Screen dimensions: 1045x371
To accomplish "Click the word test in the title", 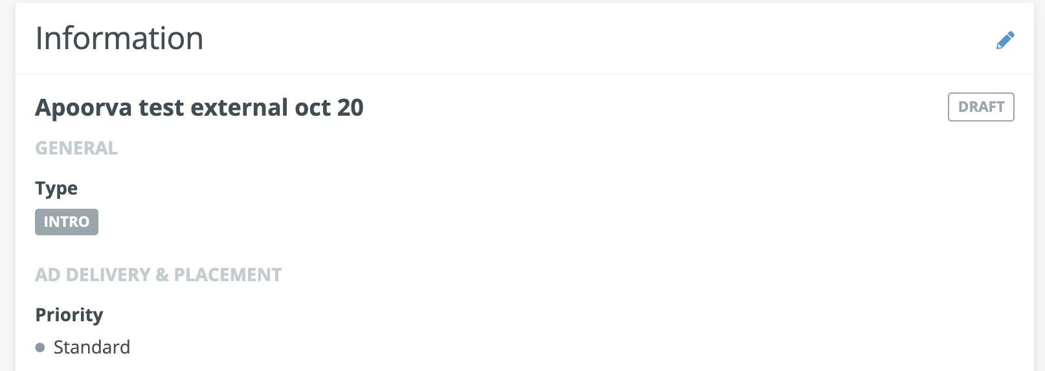I will [x=161, y=107].
